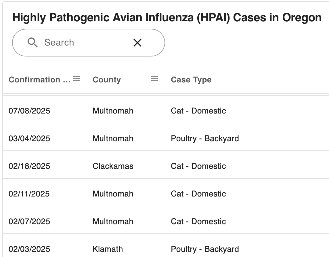This screenshot has height=257, width=329.
Task: Clear the search with X icon
Action: [137, 43]
